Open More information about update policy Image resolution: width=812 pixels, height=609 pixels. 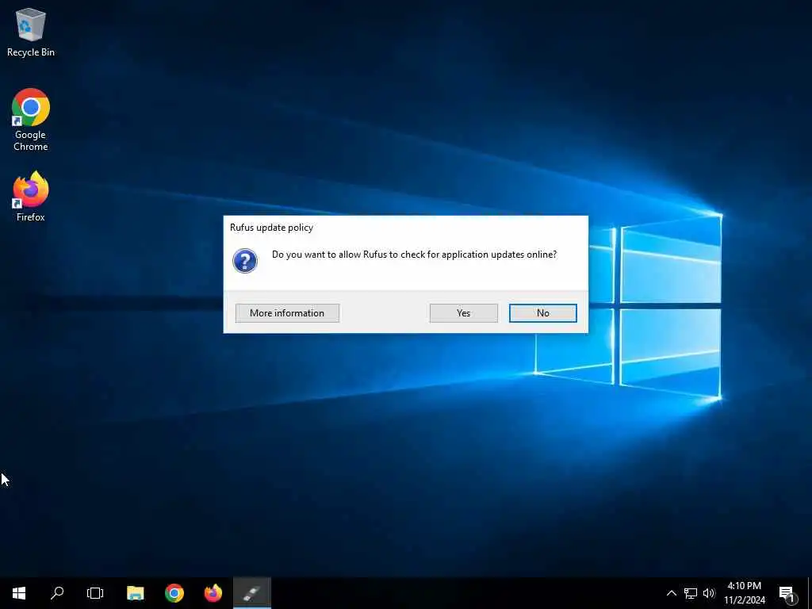(287, 312)
